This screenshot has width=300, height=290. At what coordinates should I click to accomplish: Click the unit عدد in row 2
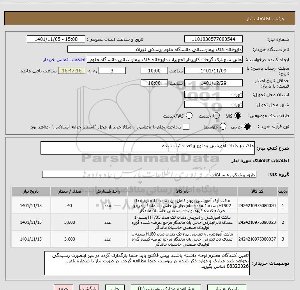pyautogui.click(x=108, y=222)
